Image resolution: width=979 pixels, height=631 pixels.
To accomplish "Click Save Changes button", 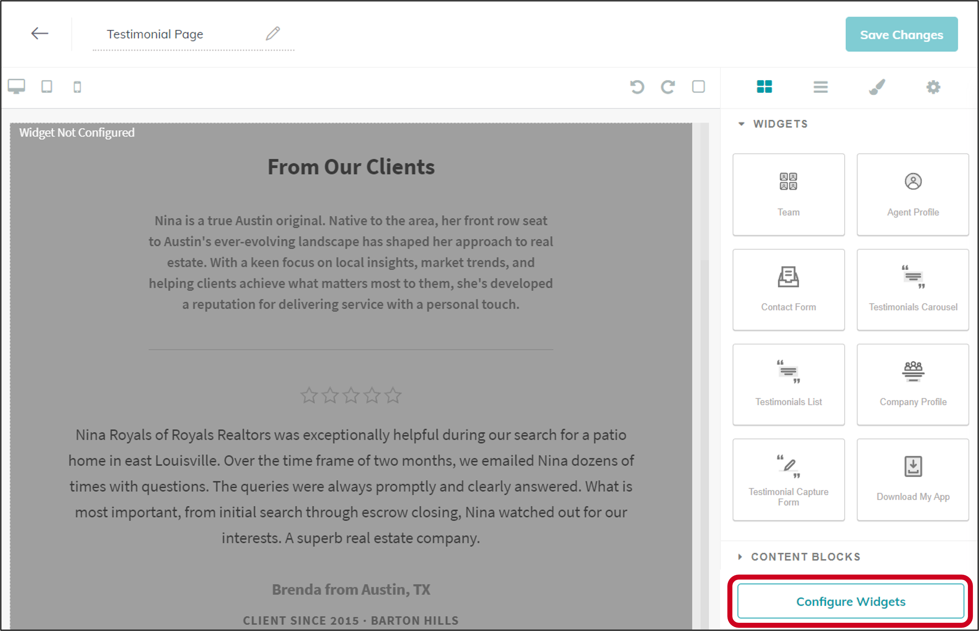I will click(x=901, y=34).
